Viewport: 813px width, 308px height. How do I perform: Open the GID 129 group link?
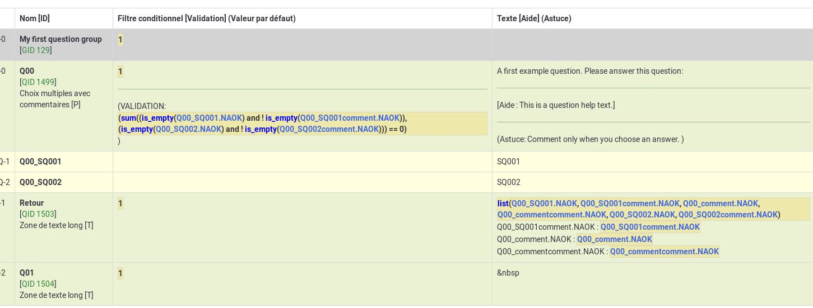36,50
